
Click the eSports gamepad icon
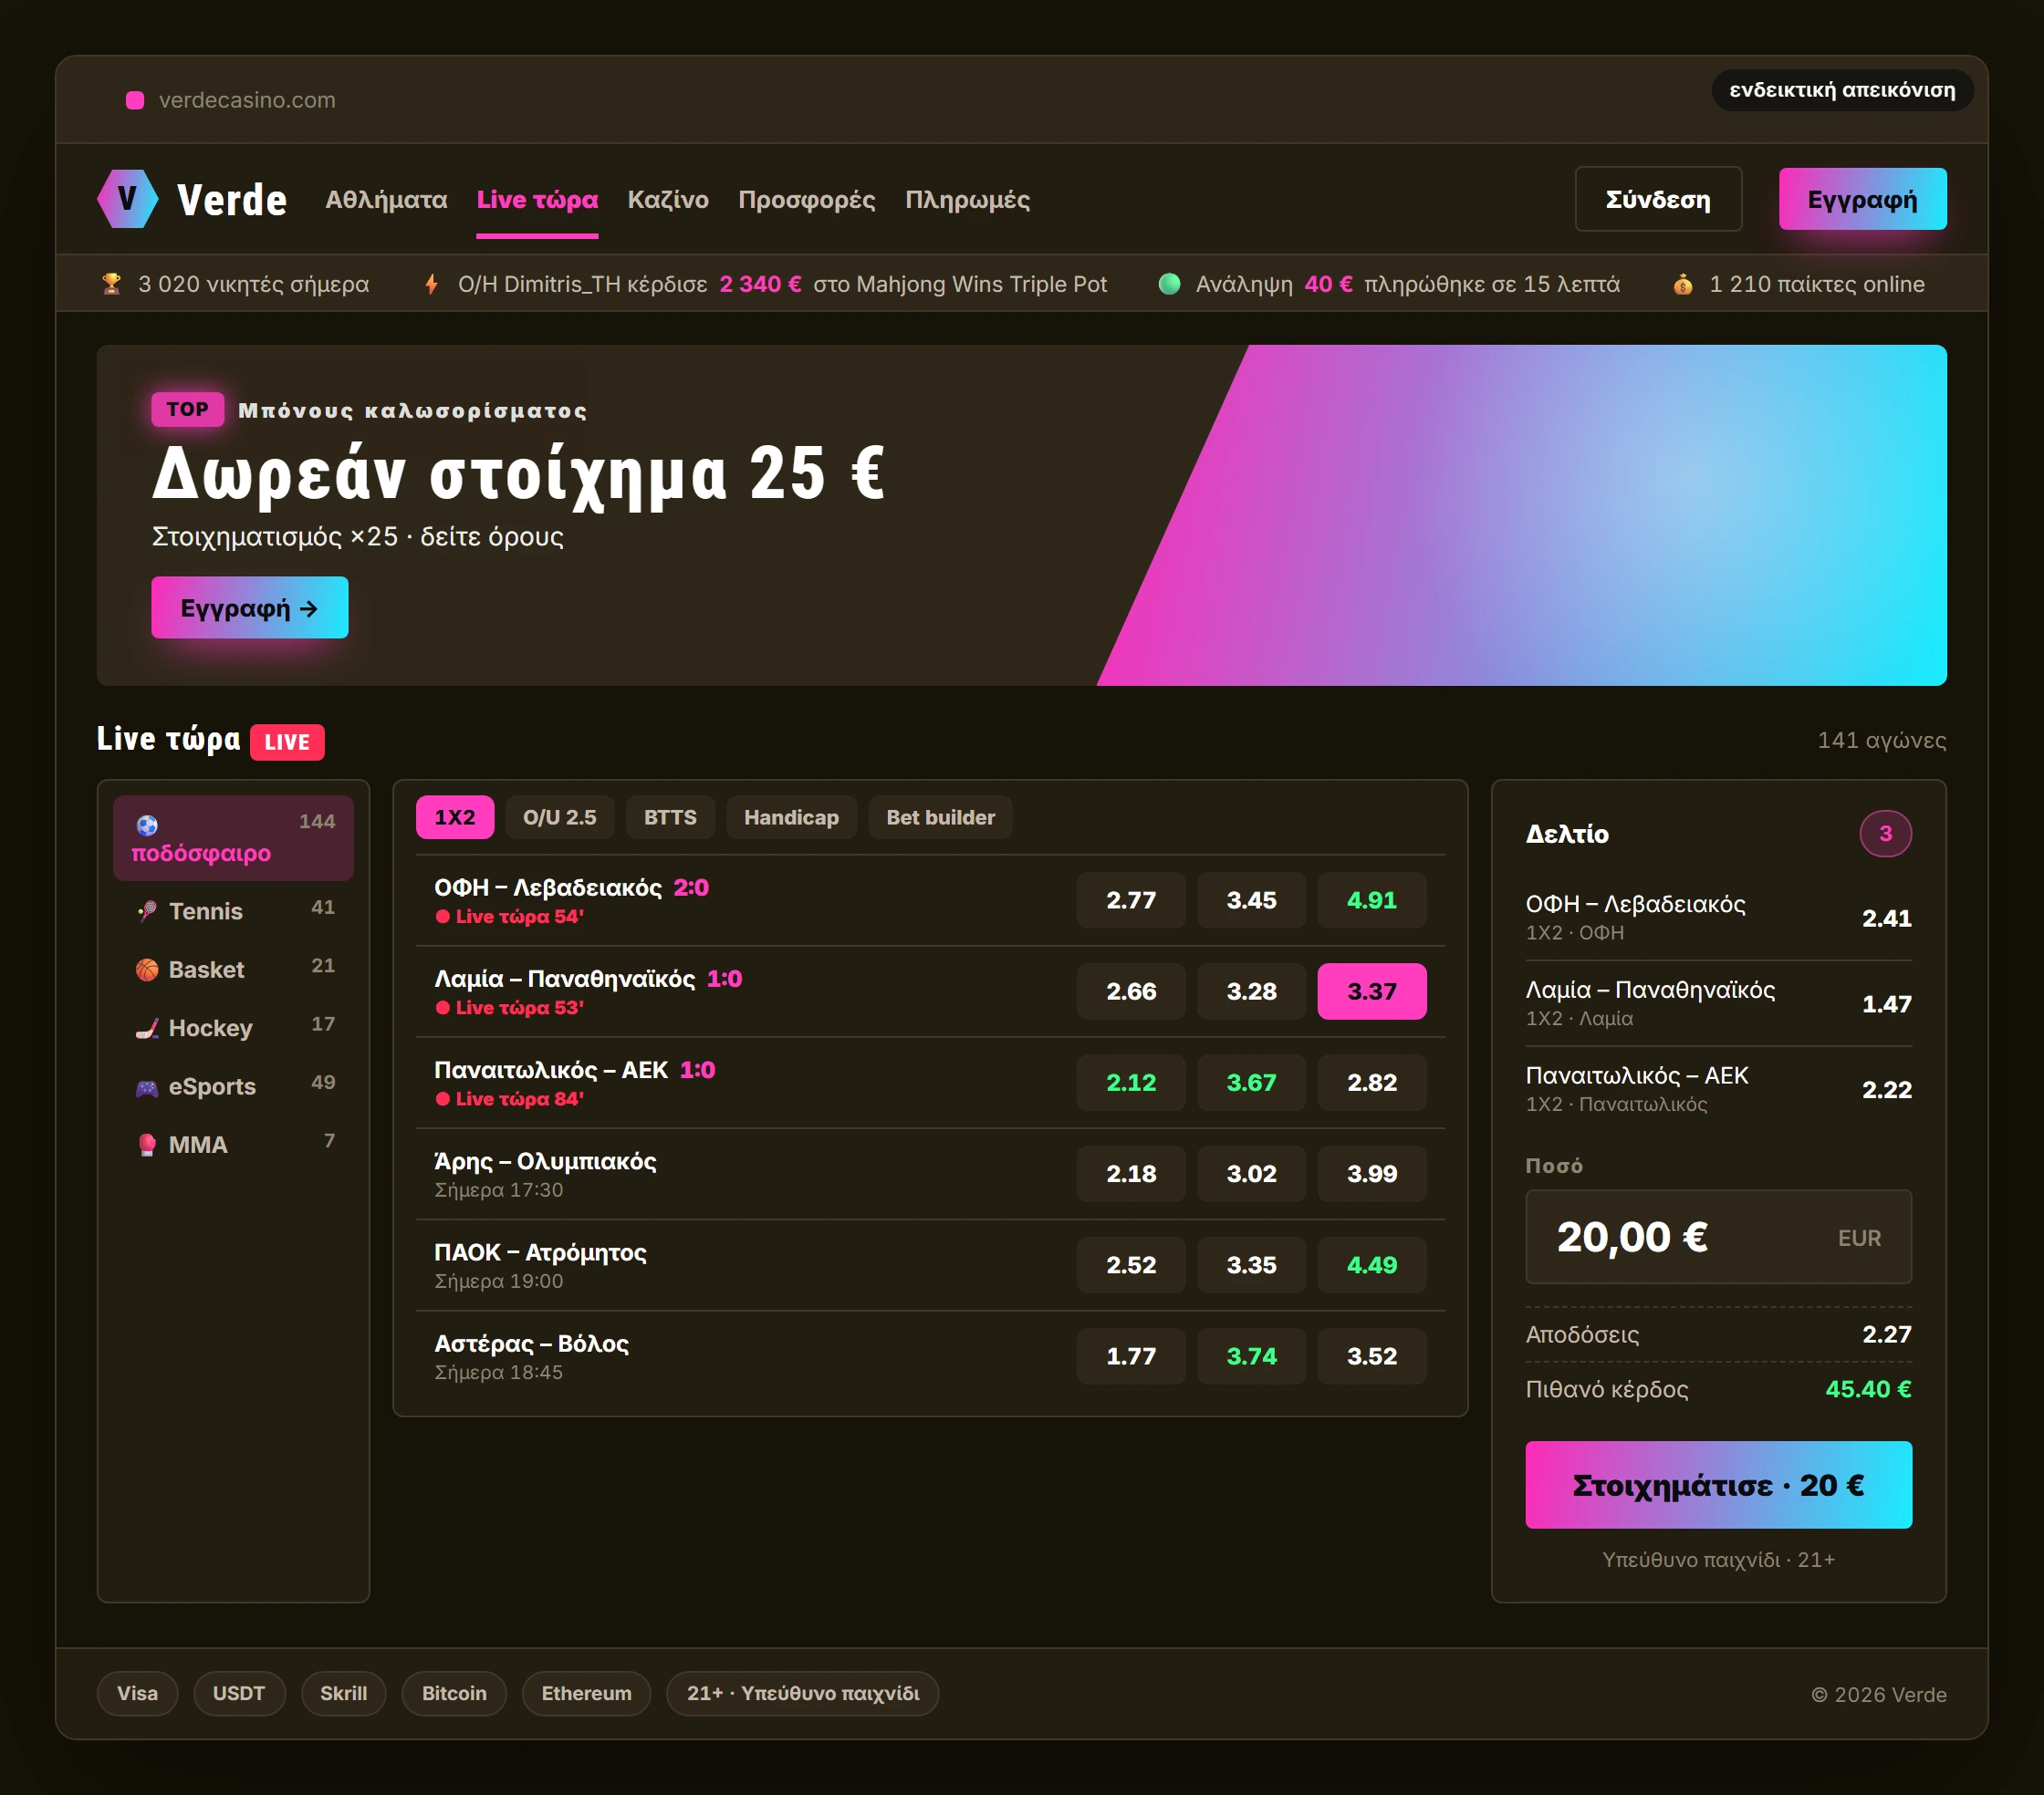pyautogui.click(x=147, y=1086)
